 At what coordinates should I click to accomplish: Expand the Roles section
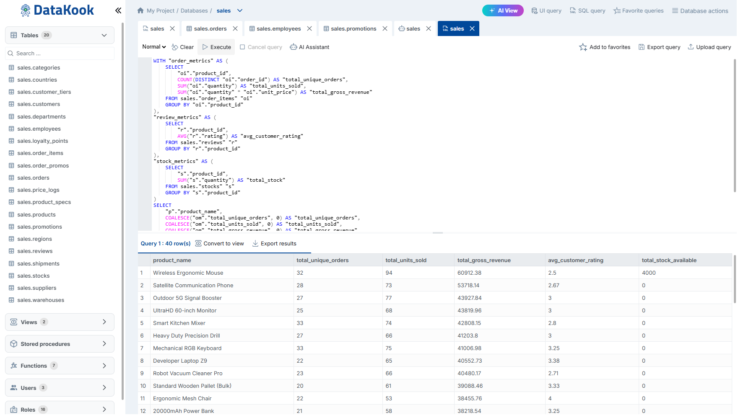click(x=60, y=409)
